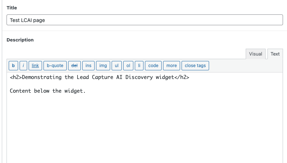The height and width of the screenshot is (163, 287).
Task: Click the close tags button
Action: click(x=195, y=66)
